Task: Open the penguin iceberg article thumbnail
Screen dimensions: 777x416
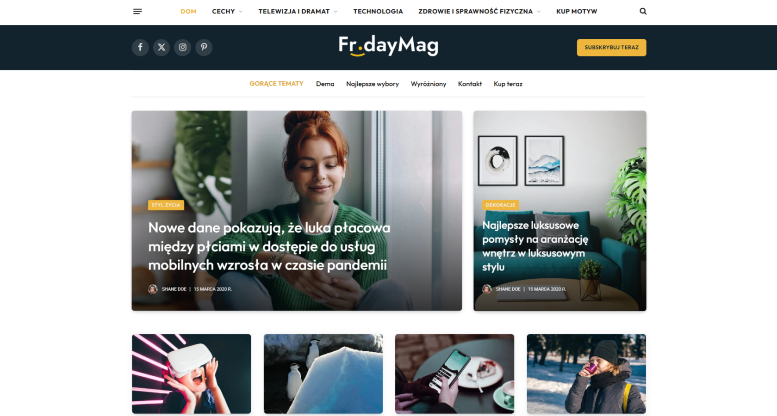Action: [x=323, y=374]
